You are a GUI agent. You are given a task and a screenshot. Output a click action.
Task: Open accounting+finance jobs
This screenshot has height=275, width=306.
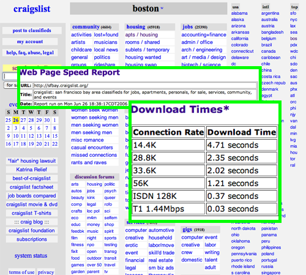pos(204,35)
